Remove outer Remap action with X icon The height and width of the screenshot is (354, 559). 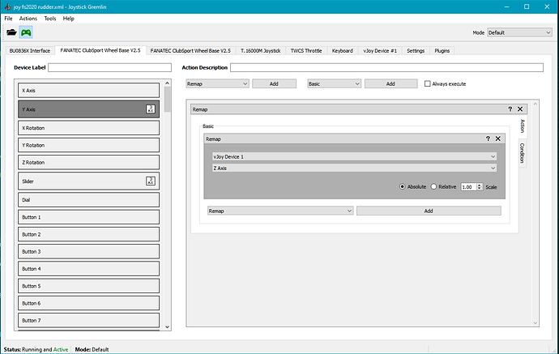point(520,109)
